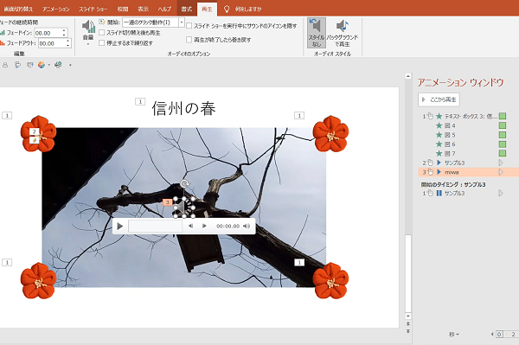Click animation tag 2 on top-left flower
The width and height of the screenshot is (519, 345).
coord(34,131)
